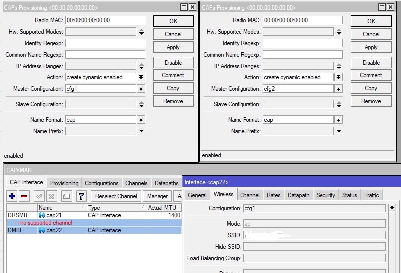Focus Common Name Regexp field in right window
The image size is (401, 273).
pos(303,55)
